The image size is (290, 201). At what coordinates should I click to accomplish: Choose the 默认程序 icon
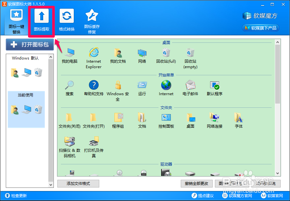click(214, 86)
